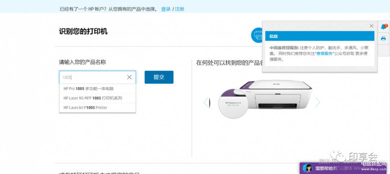Click the blue printer sidebar icon

(x=383, y=38)
